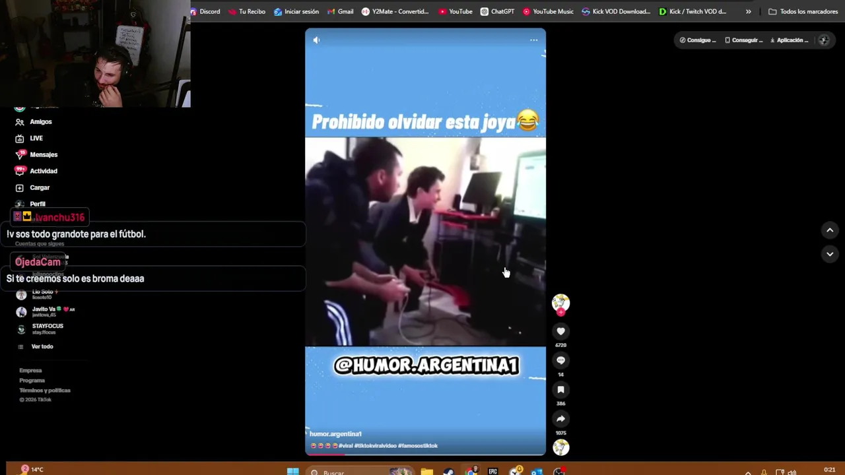The width and height of the screenshot is (845, 475).
Task: Open Steam from the taskbar
Action: click(448, 471)
